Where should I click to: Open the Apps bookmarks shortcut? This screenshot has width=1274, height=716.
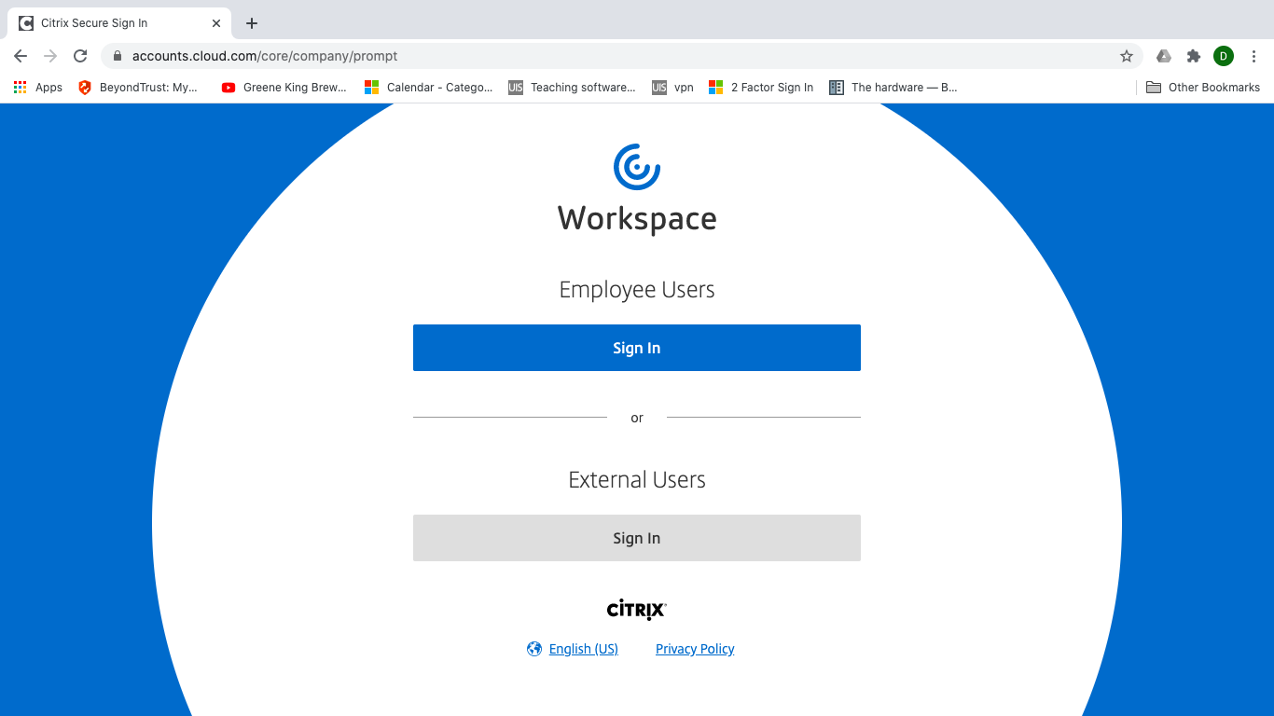click(x=37, y=88)
